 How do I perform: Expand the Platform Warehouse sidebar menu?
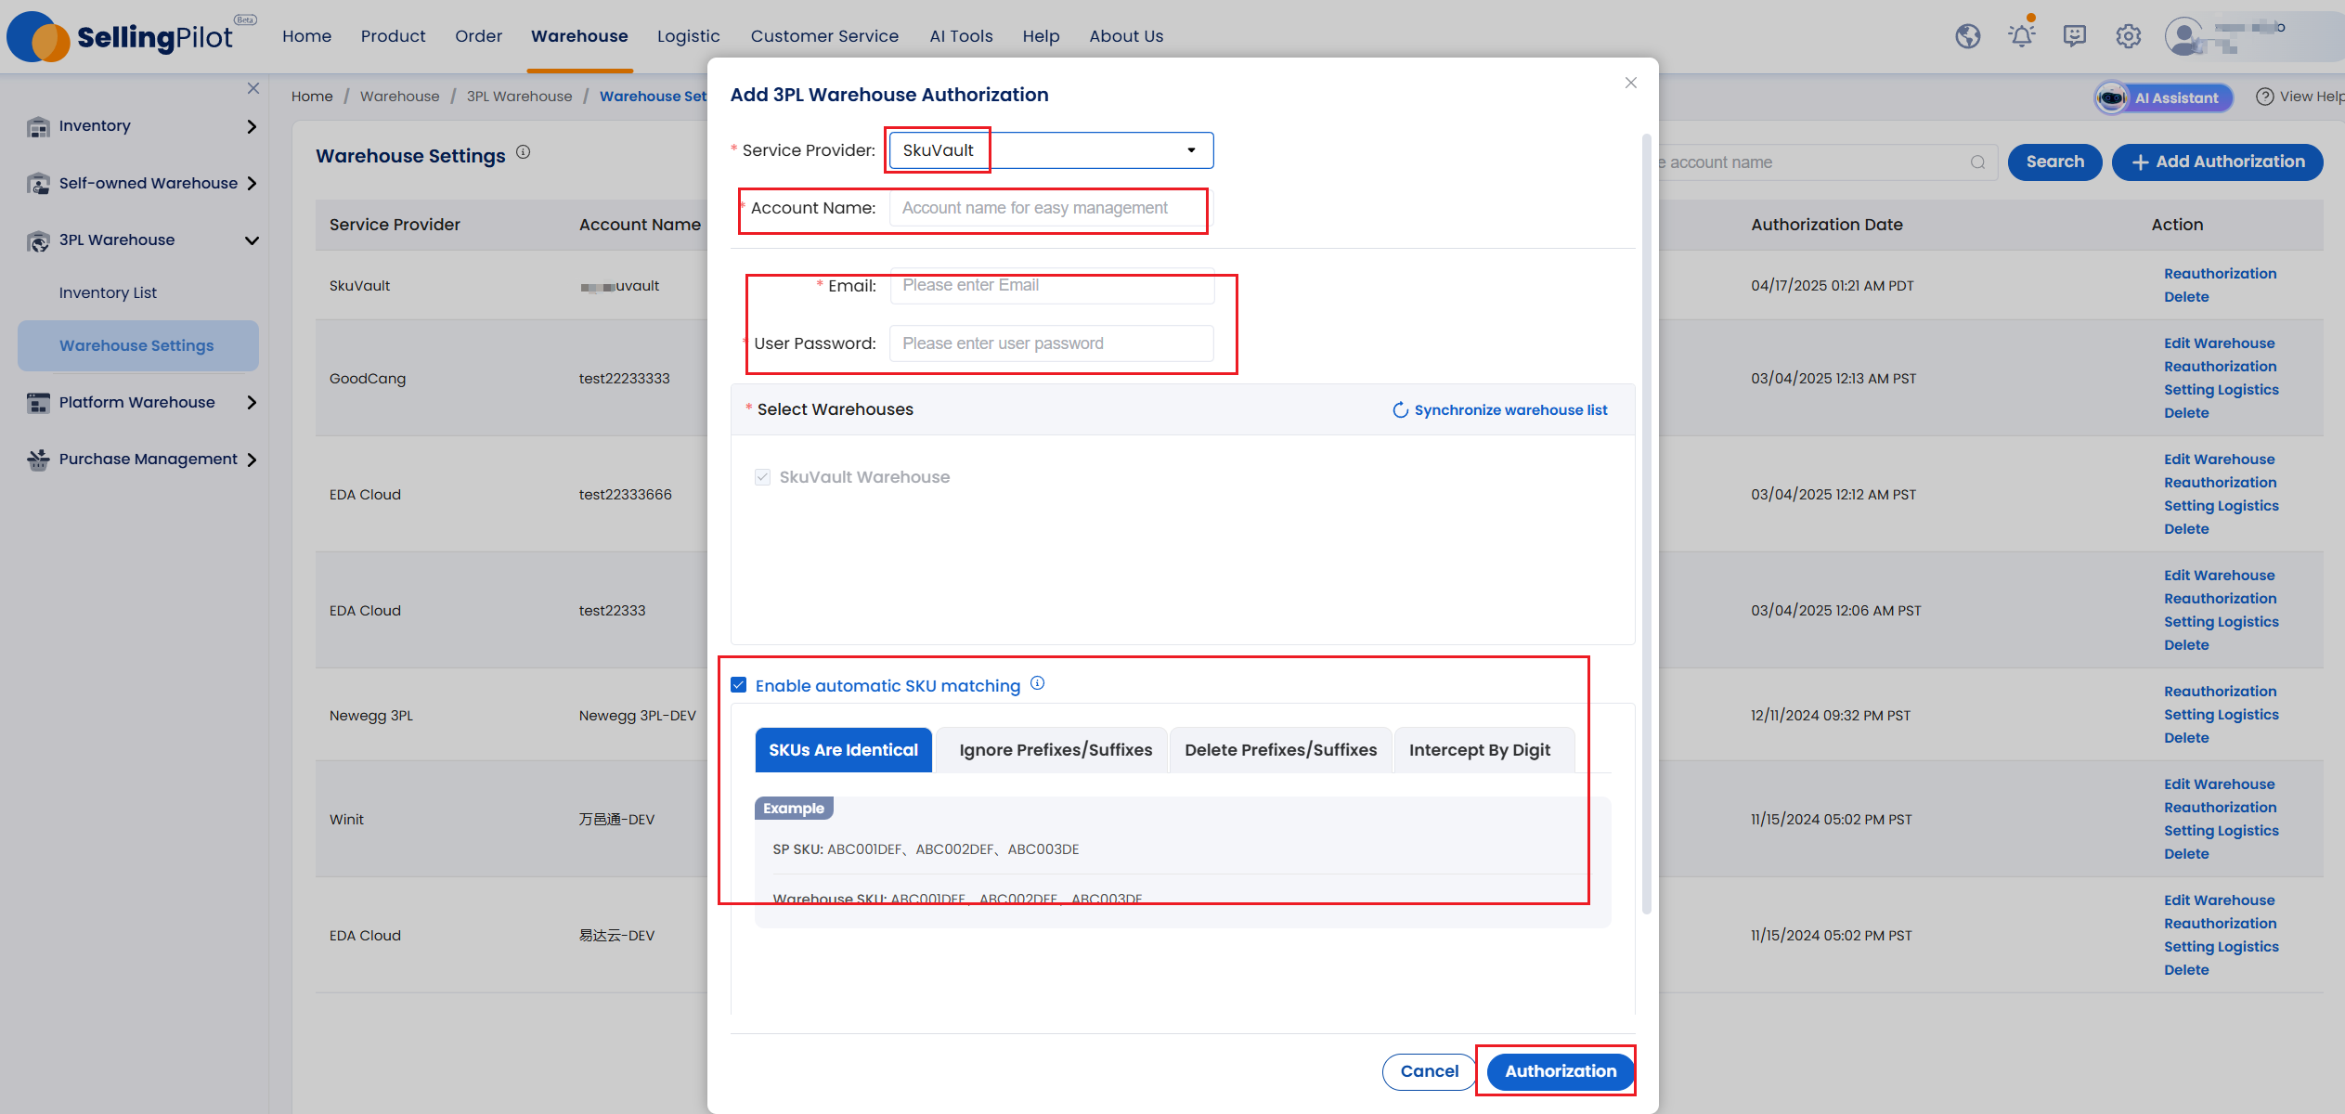(252, 403)
